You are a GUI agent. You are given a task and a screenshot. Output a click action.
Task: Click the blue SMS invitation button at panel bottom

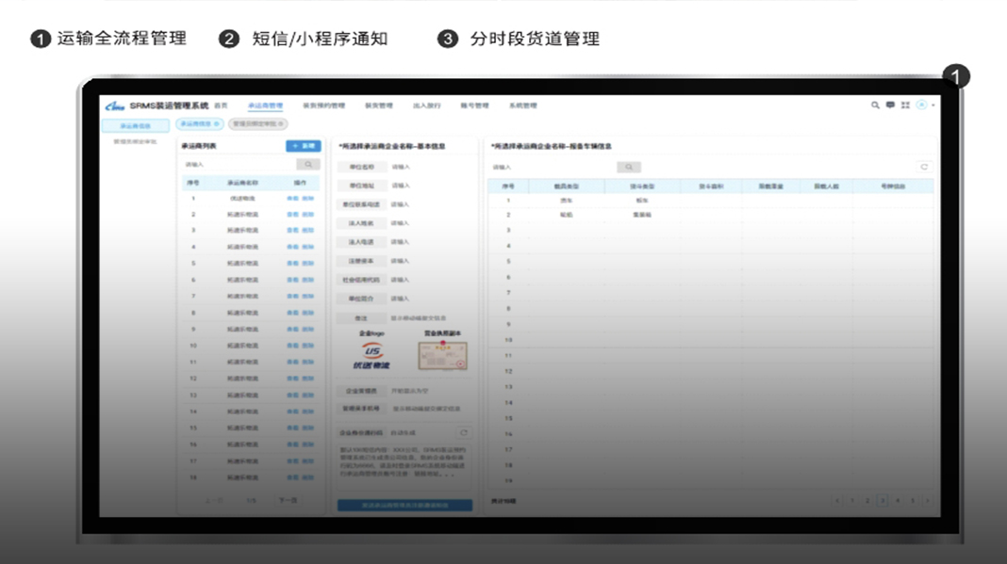(403, 505)
